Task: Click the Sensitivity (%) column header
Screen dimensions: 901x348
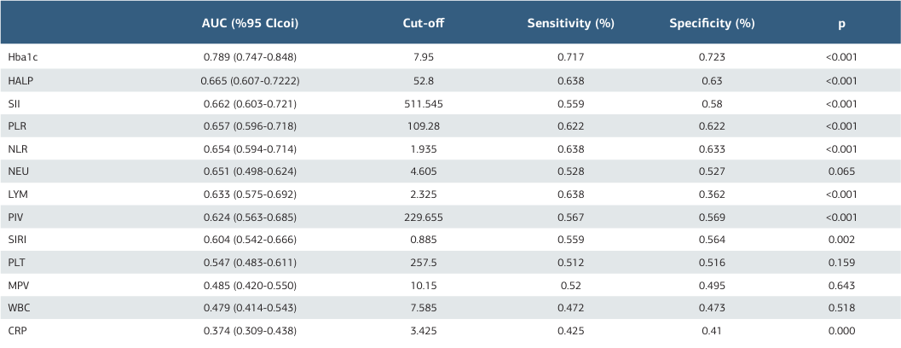Action: point(571,23)
